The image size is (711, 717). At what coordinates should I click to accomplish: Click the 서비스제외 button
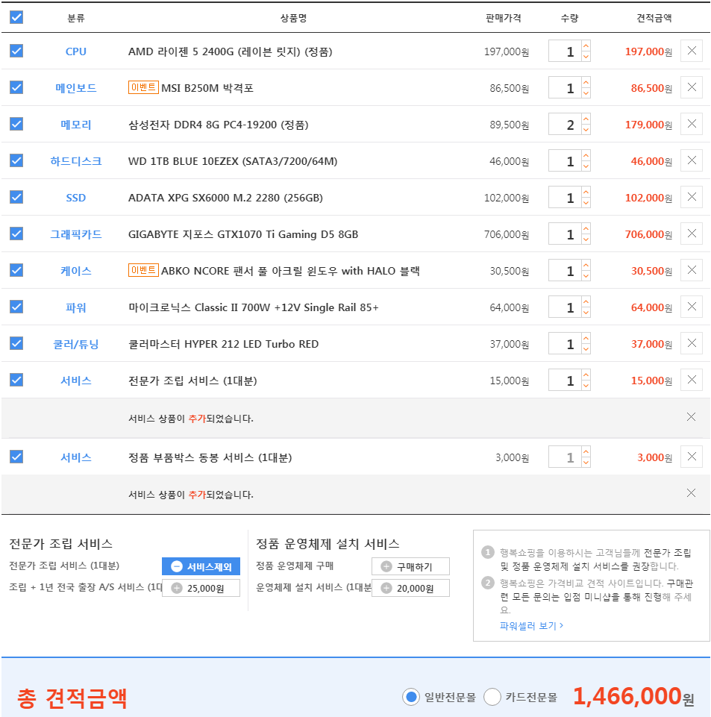(201, 566)
